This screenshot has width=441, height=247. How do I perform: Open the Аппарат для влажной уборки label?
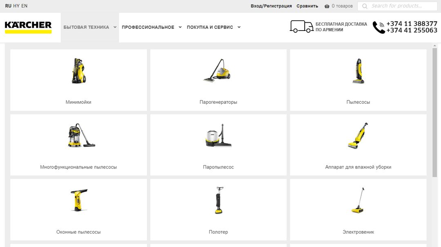click(358, 167)
